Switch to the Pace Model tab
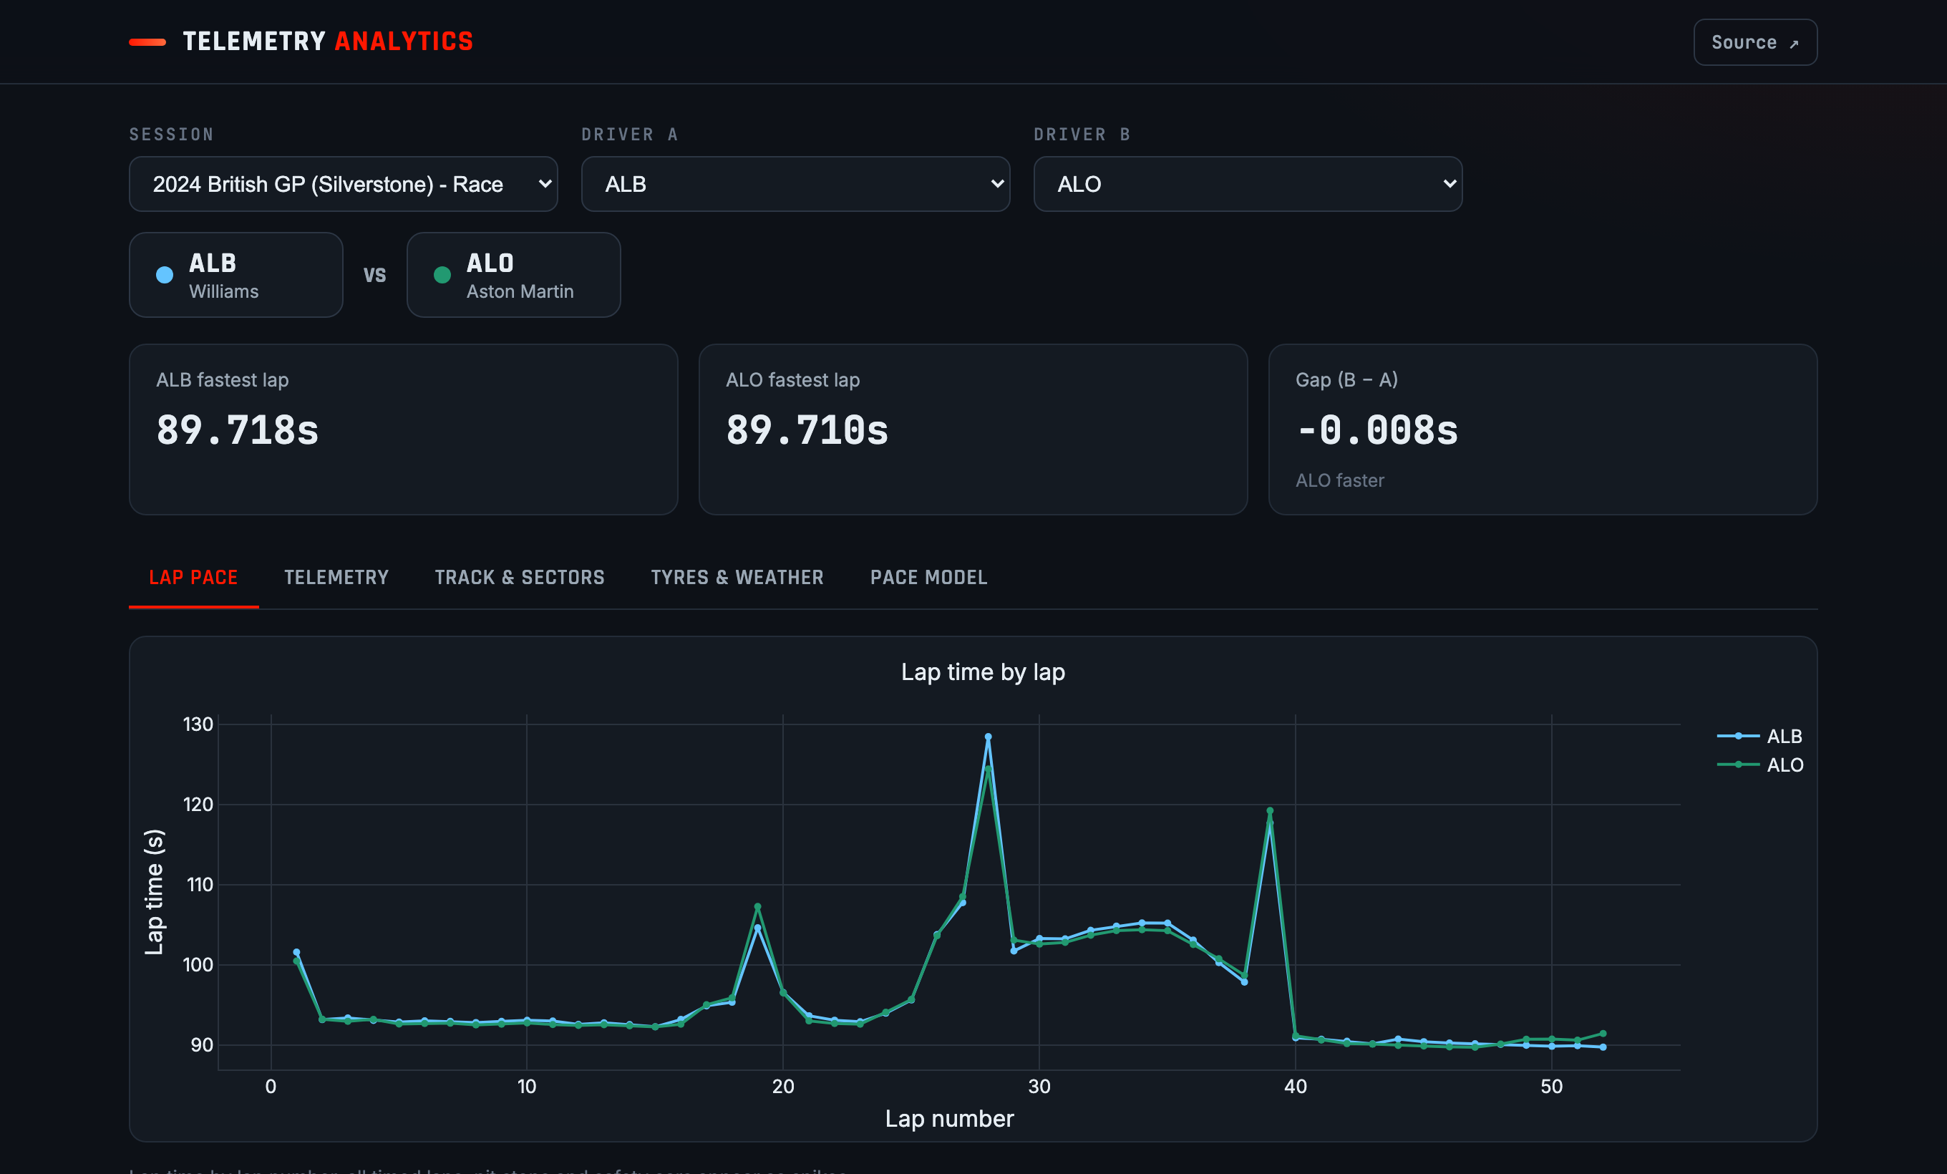The width and height of the screenshot is (1947, 1174). 929,578
